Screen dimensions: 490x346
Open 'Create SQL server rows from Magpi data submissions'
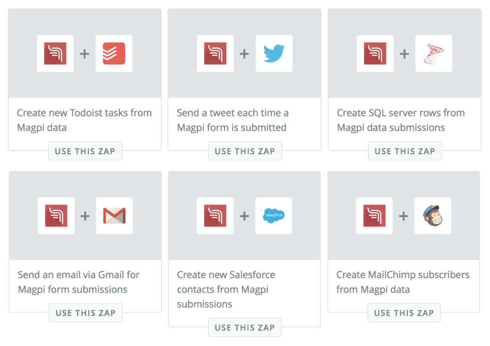(x=401, y=120)
